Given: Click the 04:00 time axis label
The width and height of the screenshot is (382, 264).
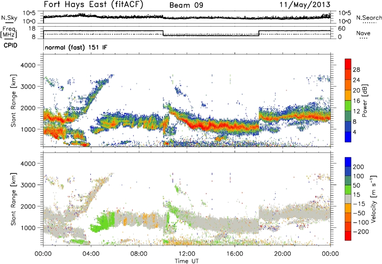Looking at the screenshot, I should [x=91, y=254].
